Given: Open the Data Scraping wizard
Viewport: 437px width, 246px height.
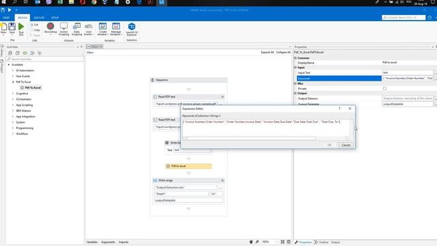Looking at the screenshot, I should click(76, 26).
